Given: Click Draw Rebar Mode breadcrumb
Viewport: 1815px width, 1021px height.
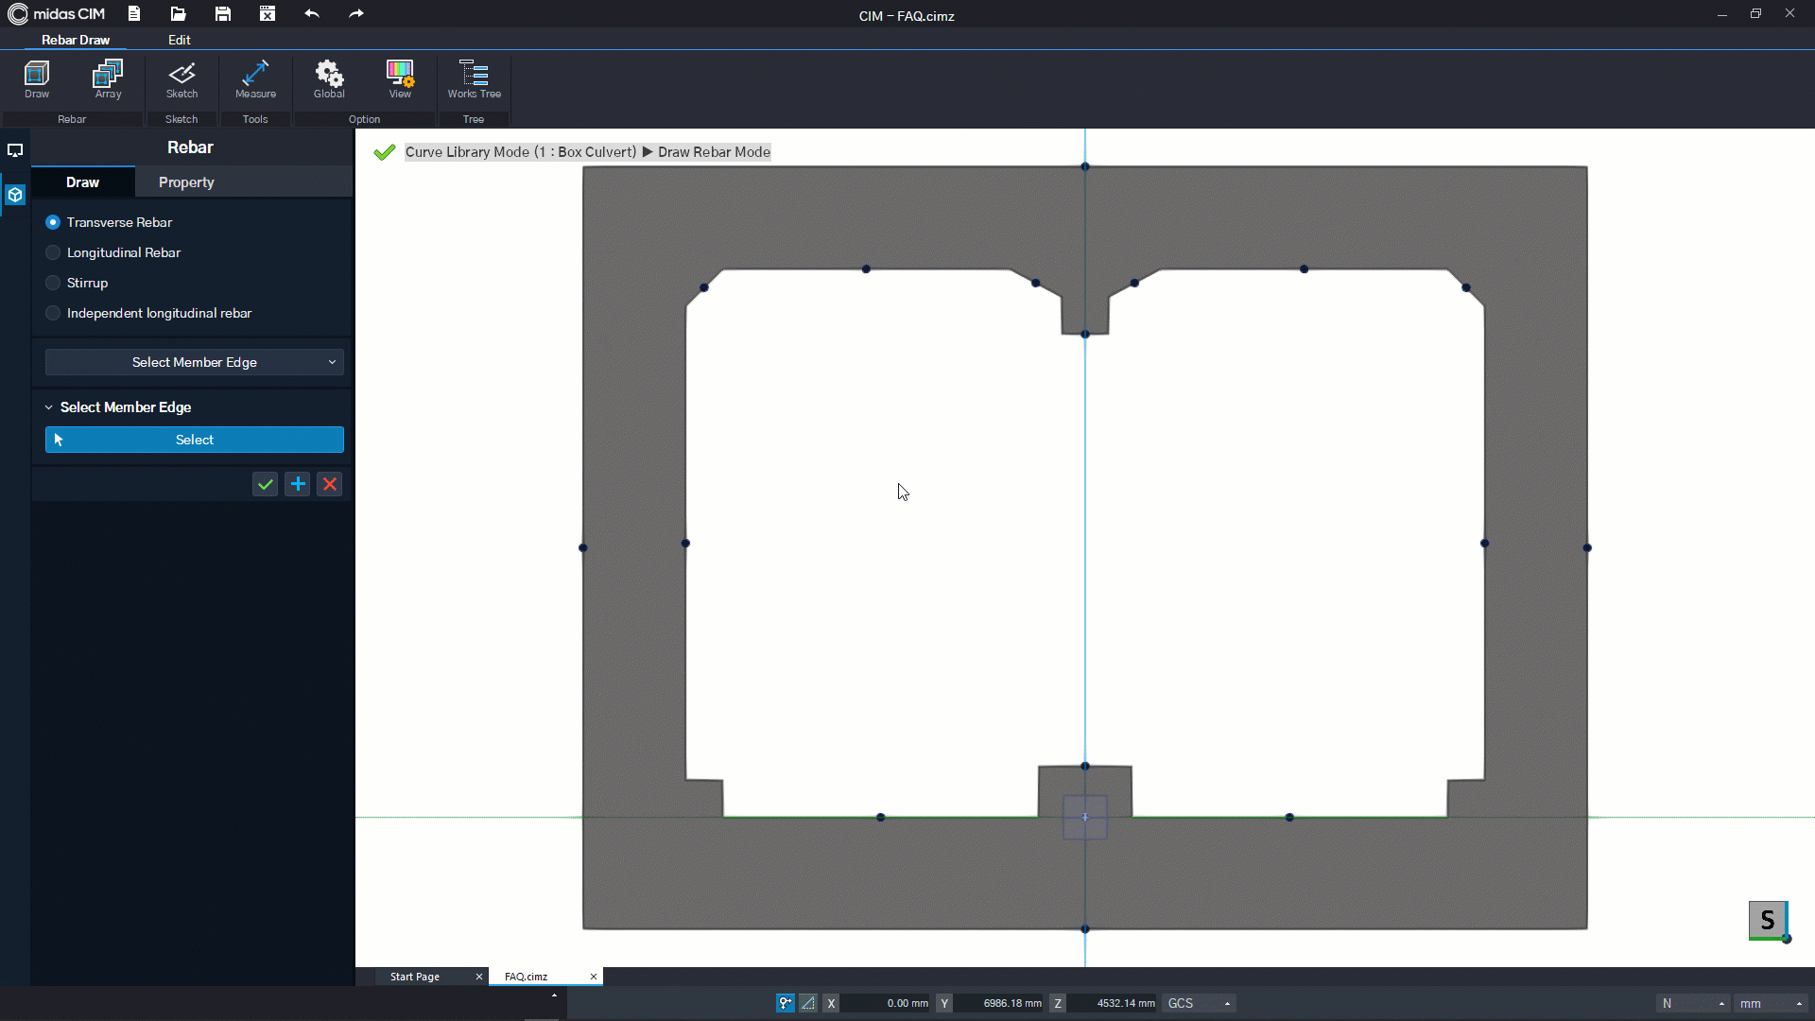Looking at the screenshot, I should point(715,152).
